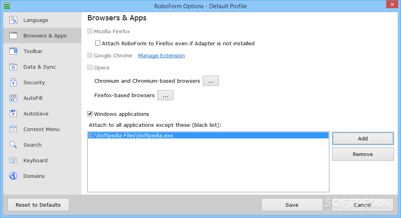Click the Security padlock icon
Image resolution: width=401 pixels, height=218 pixels.
[x=13, y=82]
